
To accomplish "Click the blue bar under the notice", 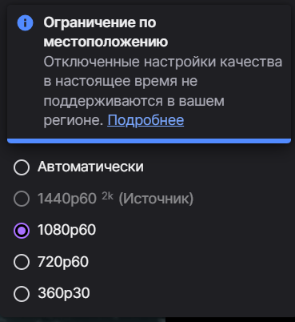I will pos(149,141).
